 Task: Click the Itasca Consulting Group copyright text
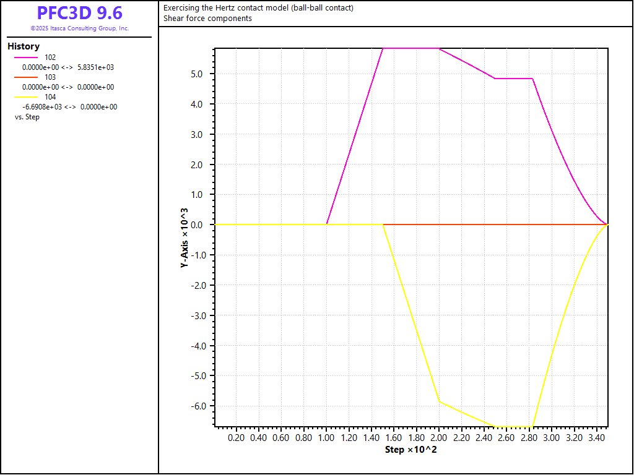[x=79, y=28]
